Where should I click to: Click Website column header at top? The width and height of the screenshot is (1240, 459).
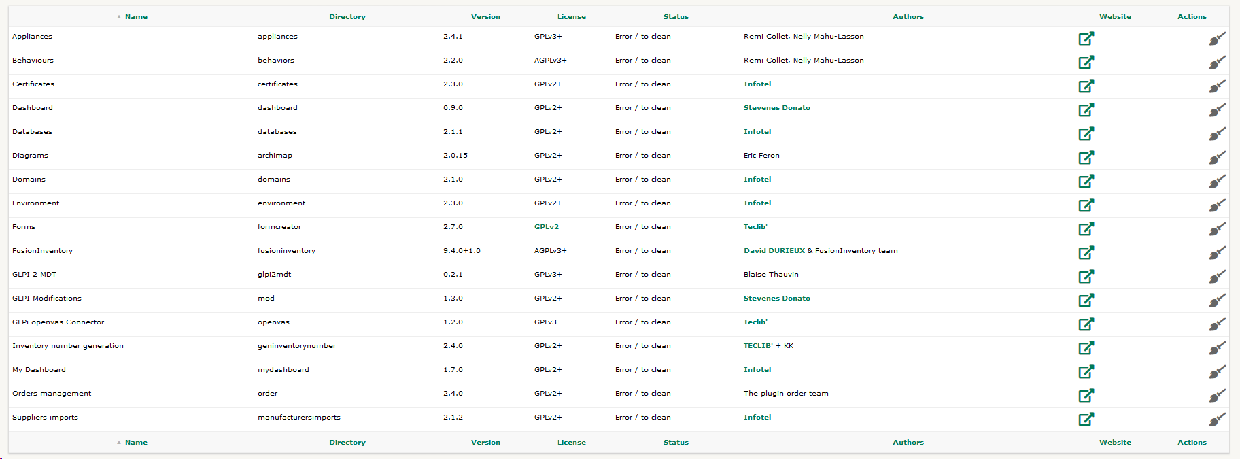[x=1115, y=16]
